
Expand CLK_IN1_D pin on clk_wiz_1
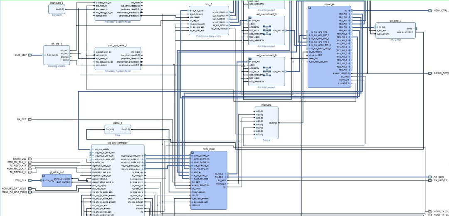pyautogui.click(x=45, y=55)
